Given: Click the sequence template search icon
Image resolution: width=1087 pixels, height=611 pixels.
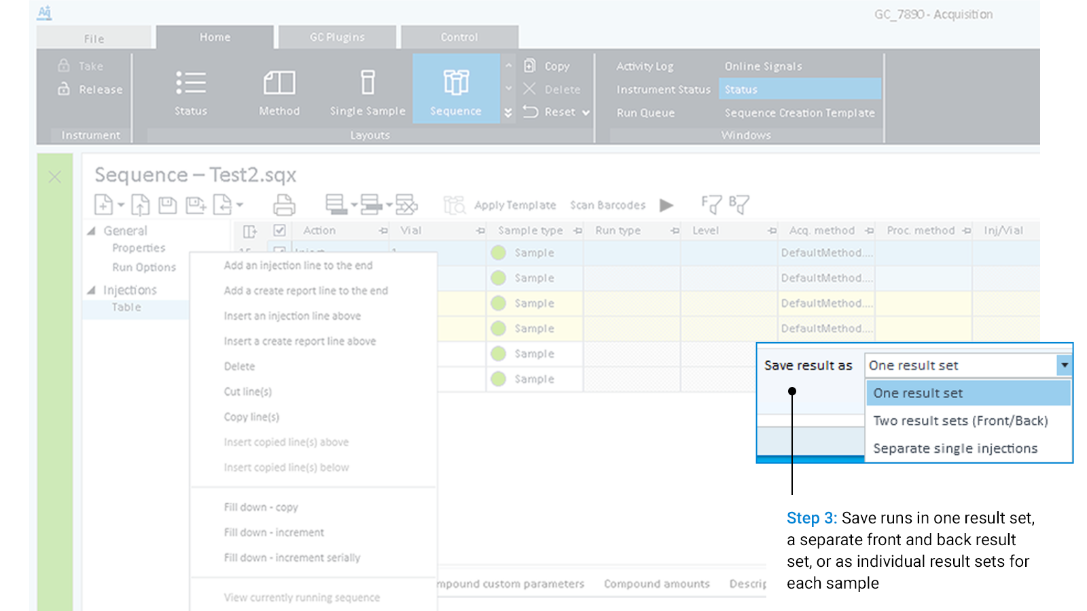Looking at the screenshot, I should (454, 204).
